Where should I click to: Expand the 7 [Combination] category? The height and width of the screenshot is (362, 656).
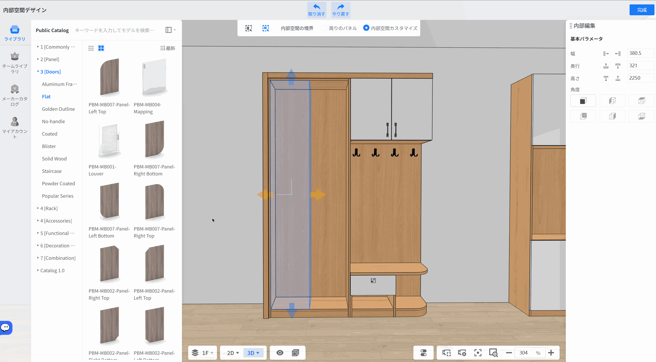[x=56, y=258]
